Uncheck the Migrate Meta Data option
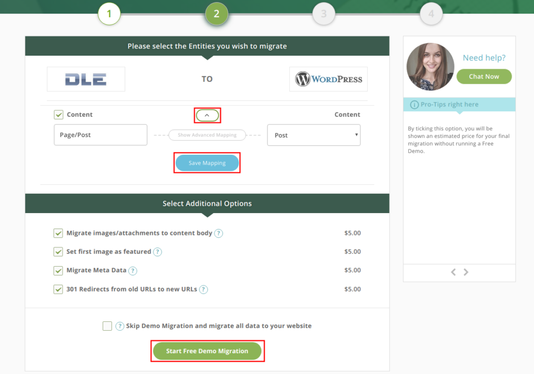 [58, 270]
